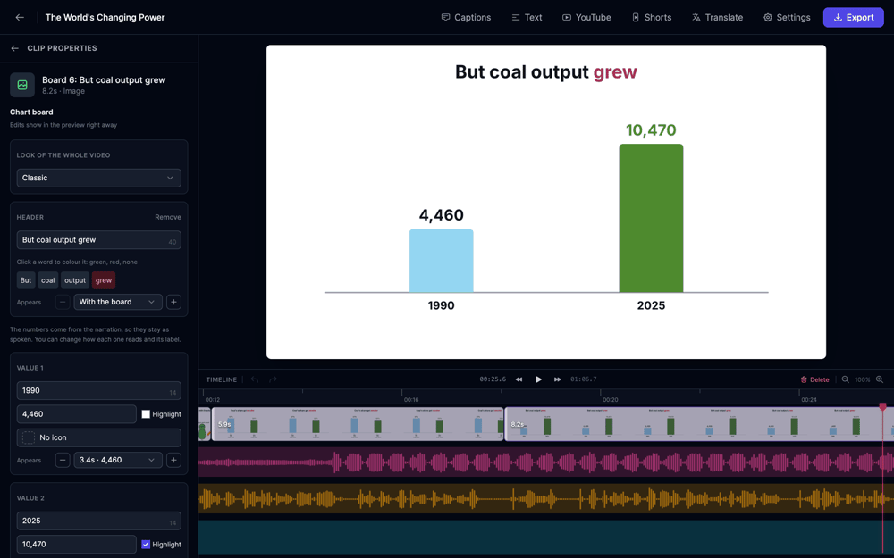The image size is (894, 558).
Task: Disable Highlight for Value 2
Action: pyautogui.click(x=146, y=545)
